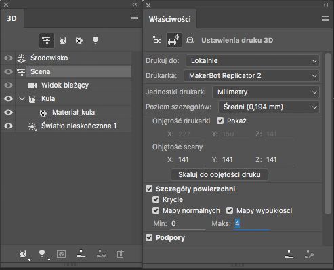Collapse the Kula tree item chevron
Image resolution: width=334 pixels, height=270 pixels.
coord(22,99)
